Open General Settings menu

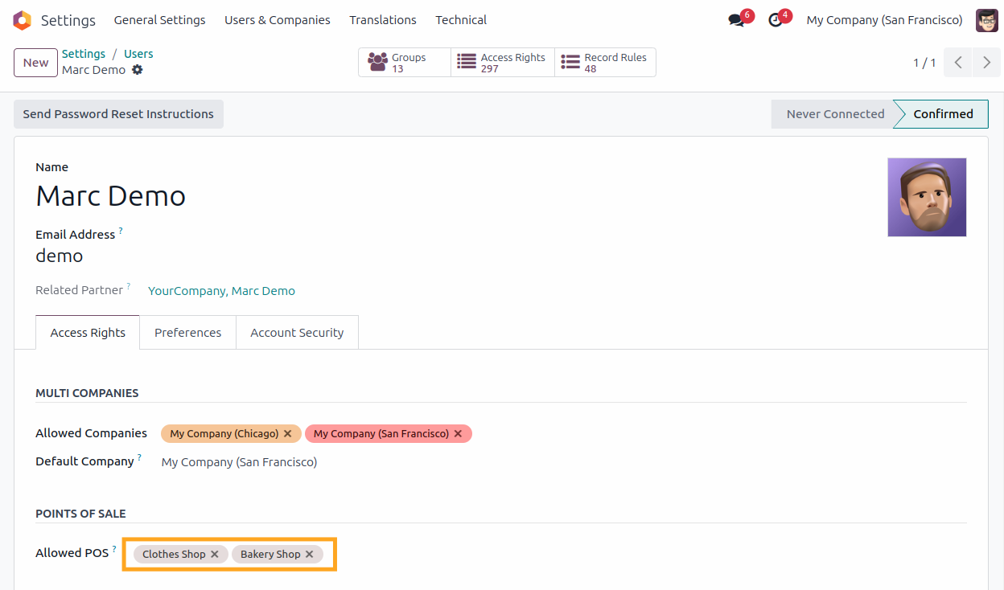point(159,20)
